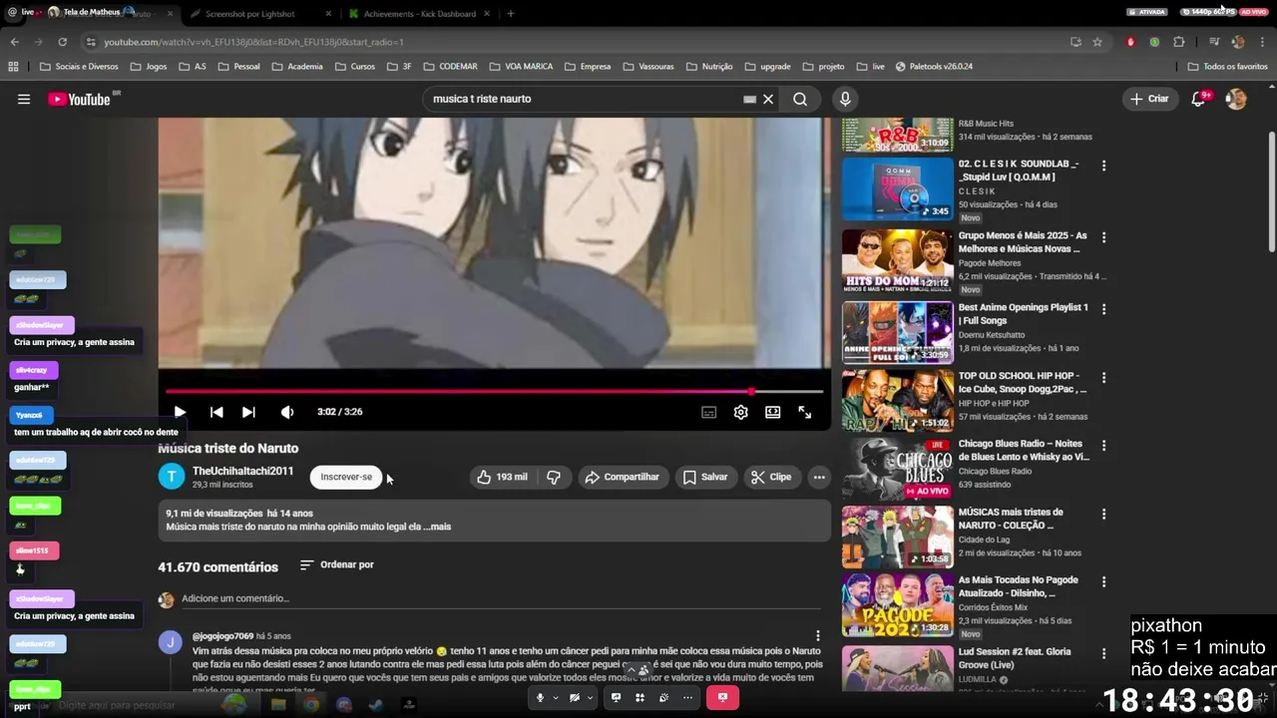The width and height of the screenshot is (1277, 718).
Task: Open options for C L E S I K SOUNDLAB video
Action: [x=1103, y=165]
